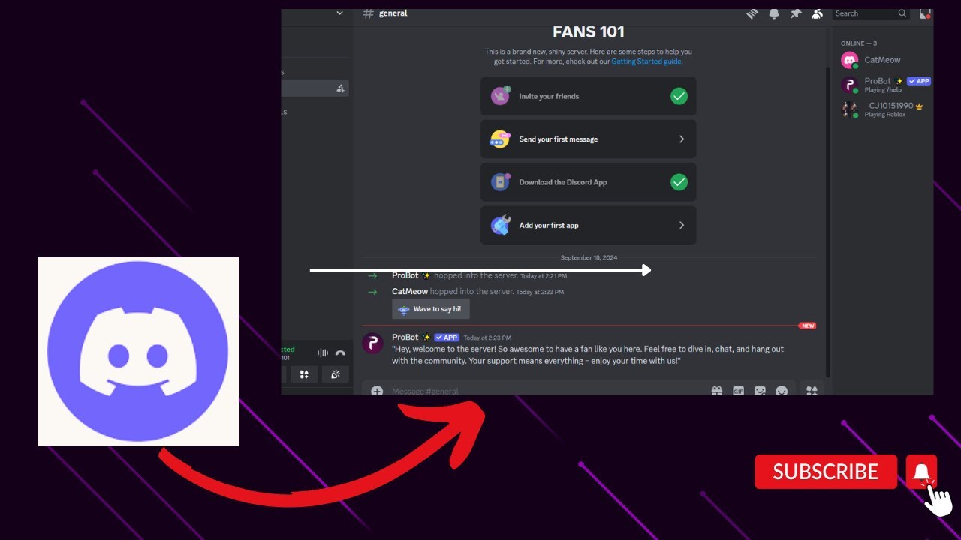Click the crown icon next to CJ10151990
This screenshot has width=961, height=540.
click(x=919, y=106)
